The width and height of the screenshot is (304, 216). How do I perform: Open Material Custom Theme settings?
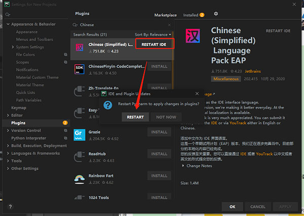[37, 77]
